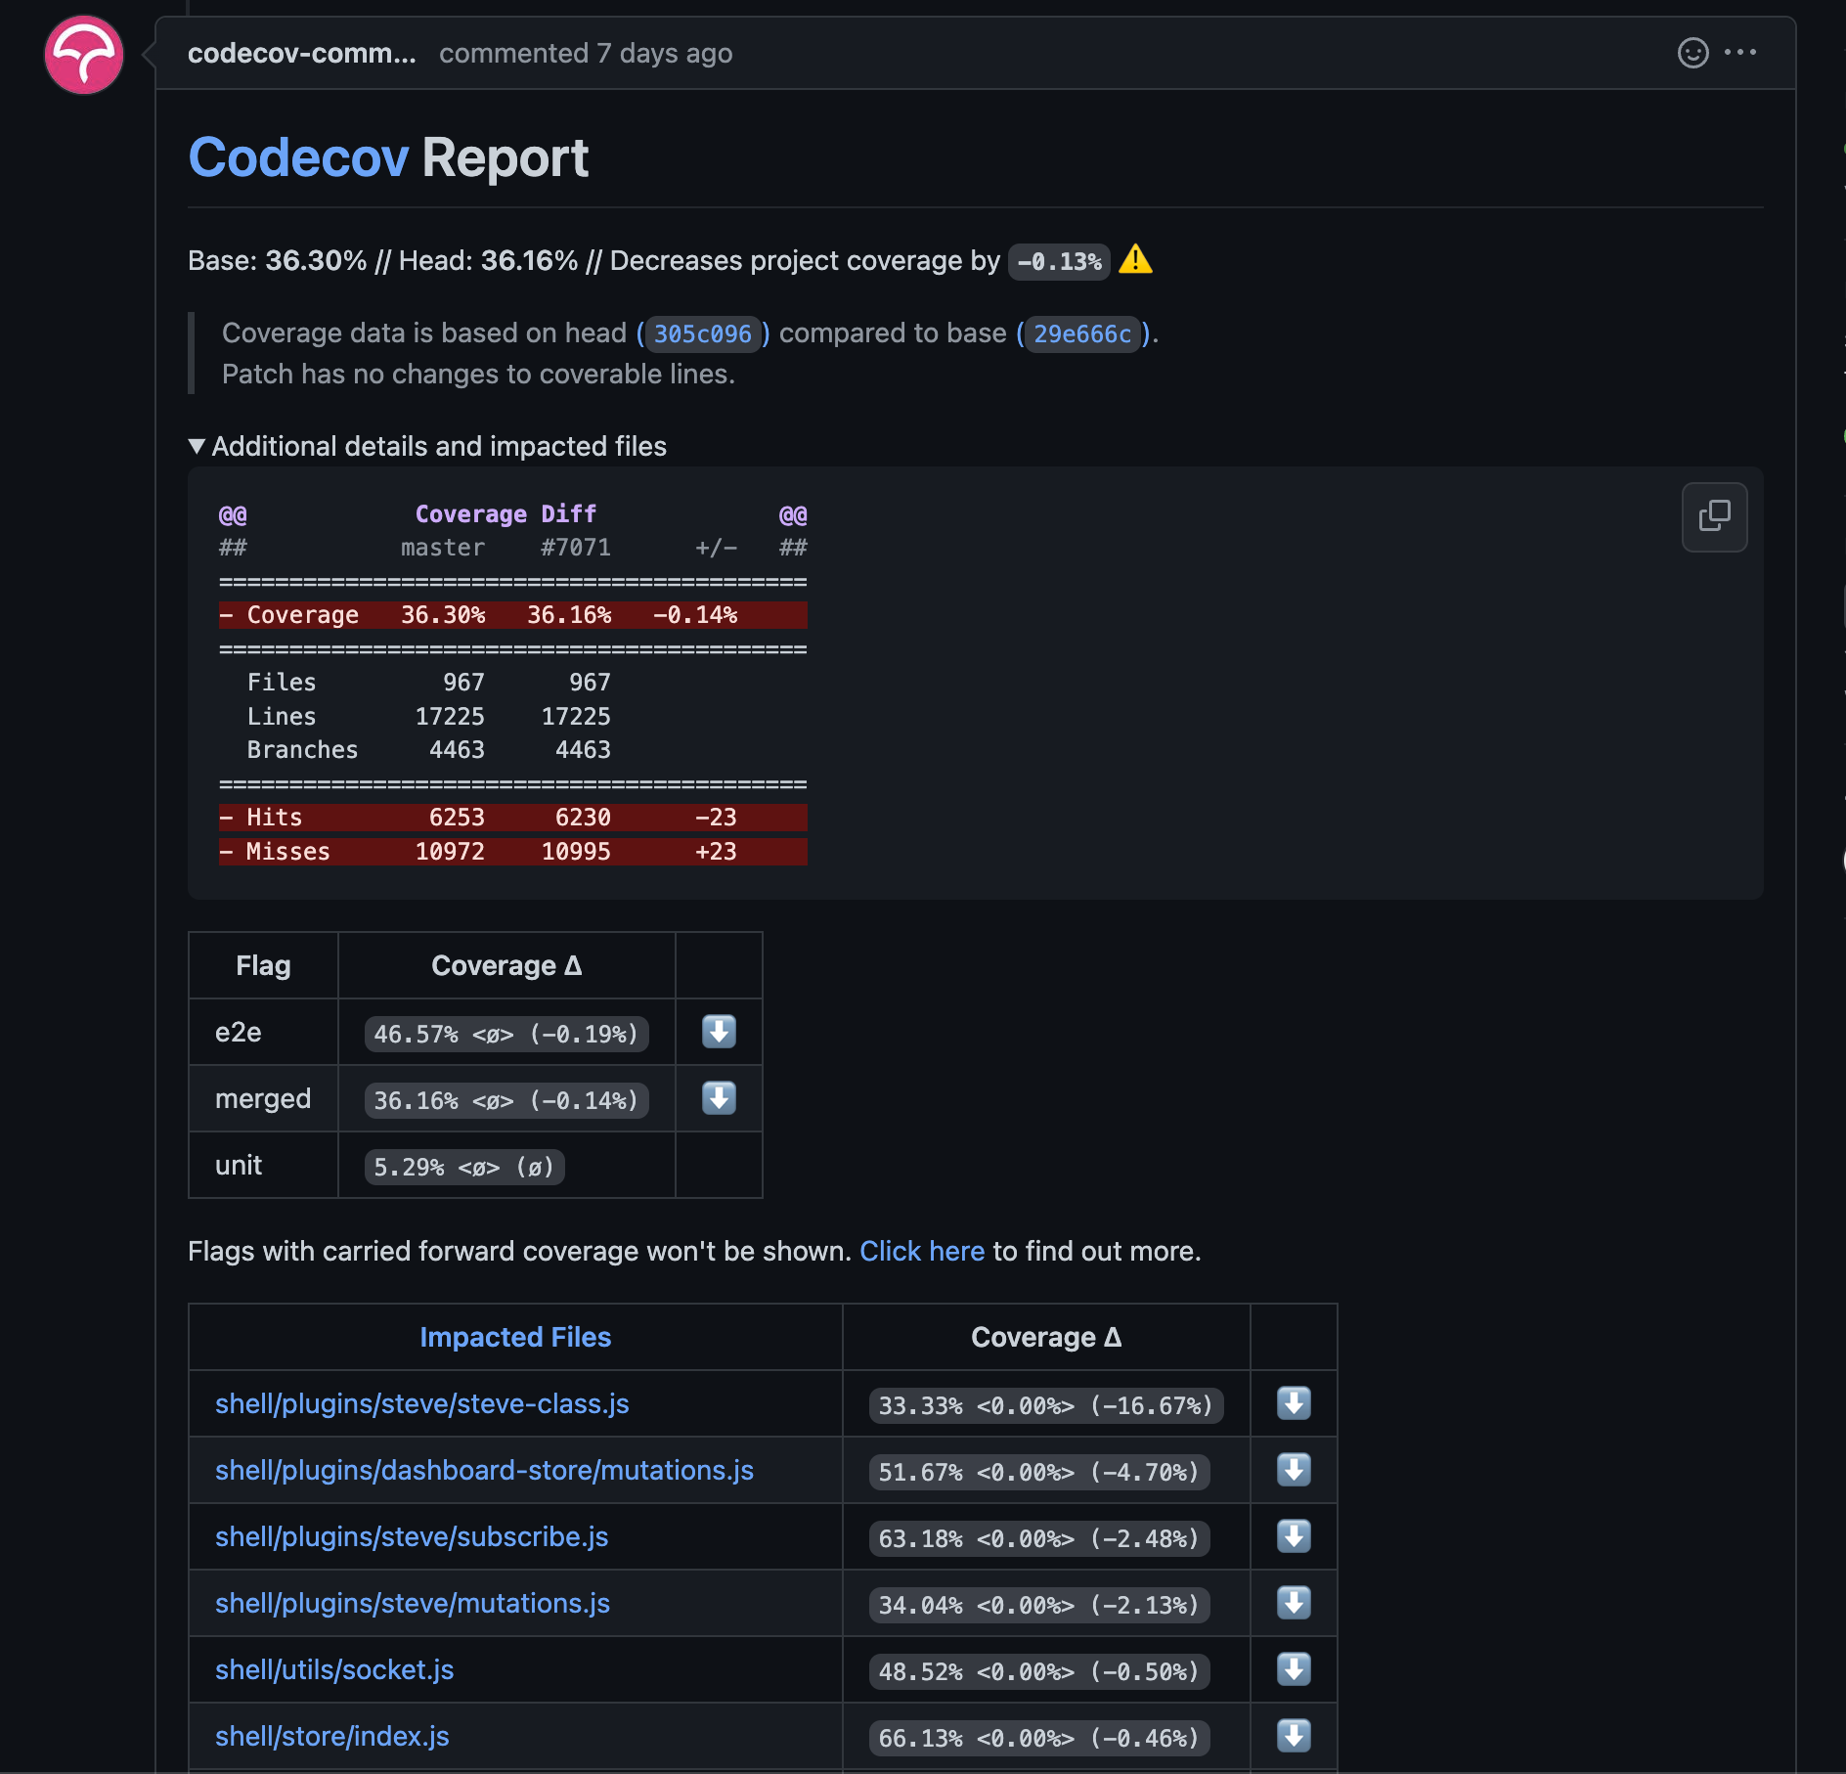
Task: Open head commit 305c096
Action: click(701, 333)
